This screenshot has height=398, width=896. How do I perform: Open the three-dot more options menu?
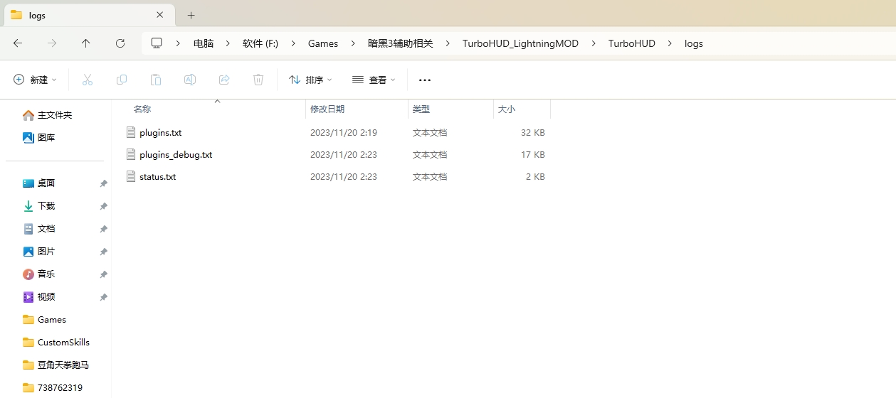425,80
